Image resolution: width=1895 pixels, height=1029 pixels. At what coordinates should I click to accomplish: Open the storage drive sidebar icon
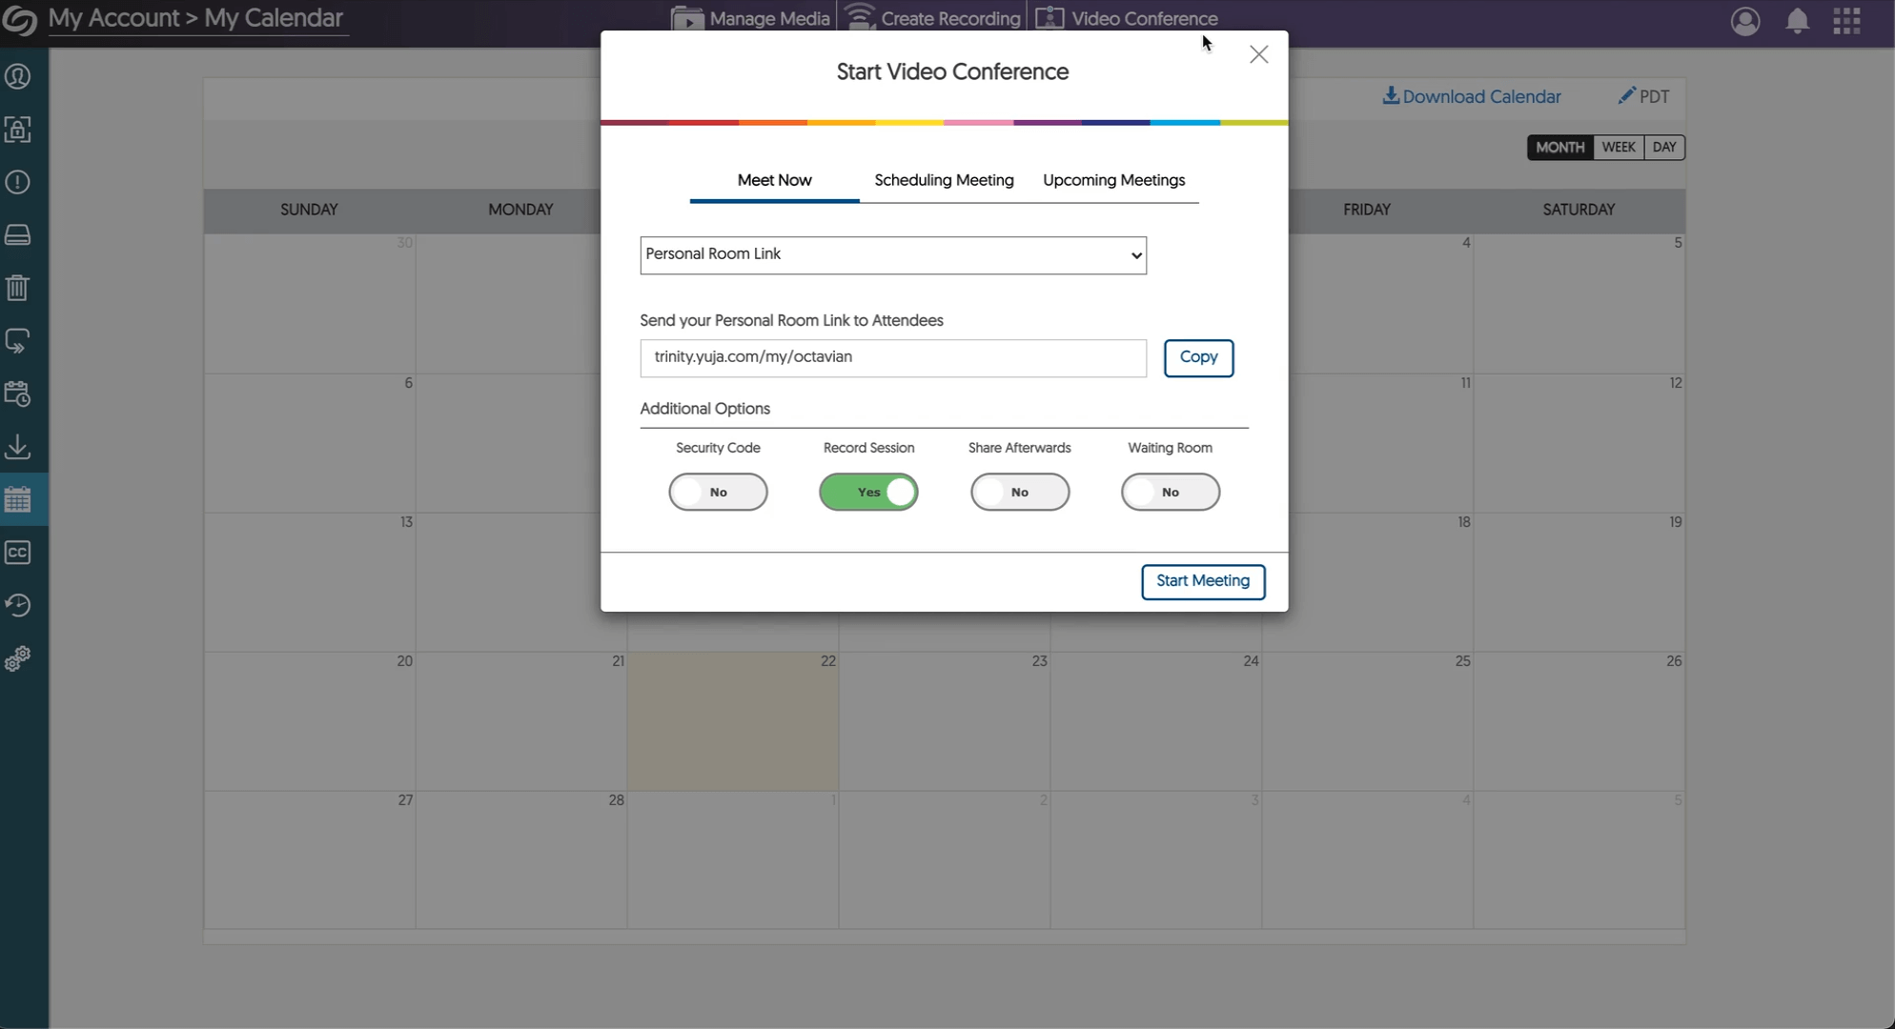pos(18,235)
